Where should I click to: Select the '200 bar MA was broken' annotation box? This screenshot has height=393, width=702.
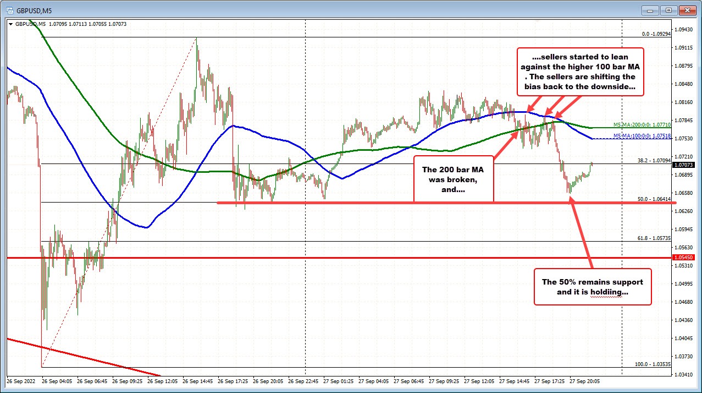pyautogui.click(x=453, y=178)
